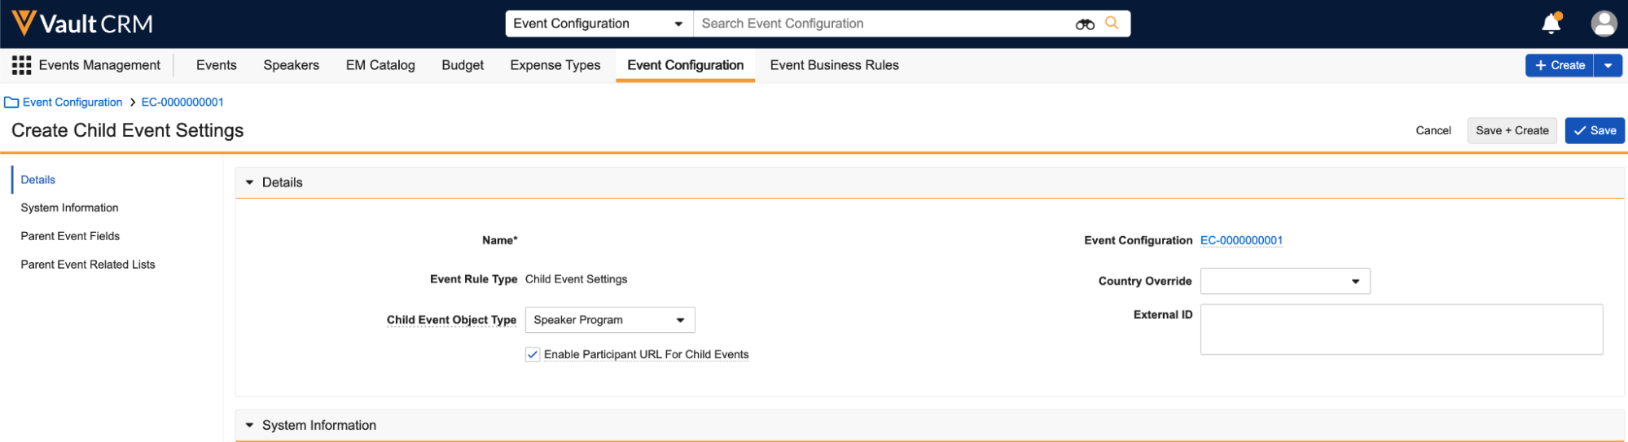The height and width of the screenshot is (442, 1628).
Task: Open the Events Management app grid icon
Action: click(x=22, y=65)
